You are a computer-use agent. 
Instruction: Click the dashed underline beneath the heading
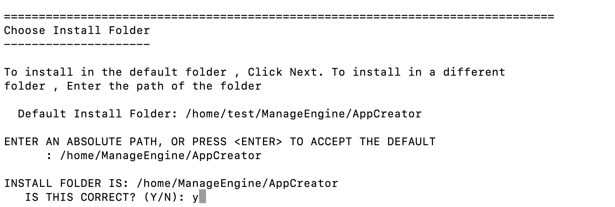(x=77, y=44)
